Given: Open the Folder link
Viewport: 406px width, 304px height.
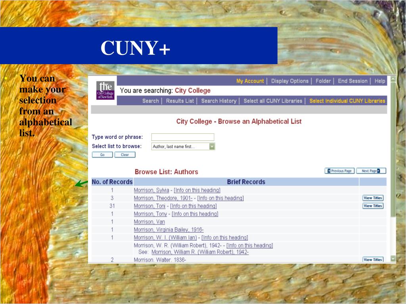Looking at the screenshot, I should point(323,81).
